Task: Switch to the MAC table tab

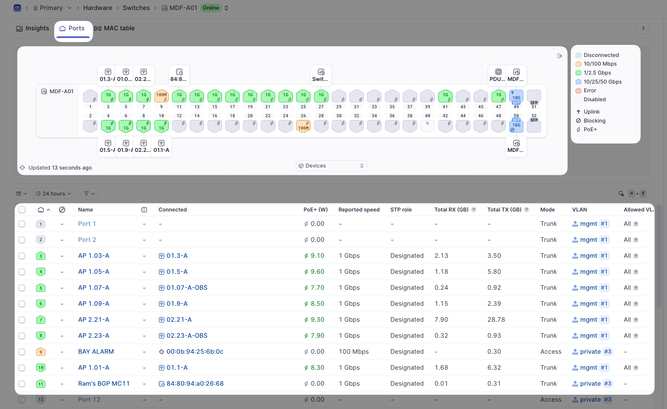Action: click(114, 28)
